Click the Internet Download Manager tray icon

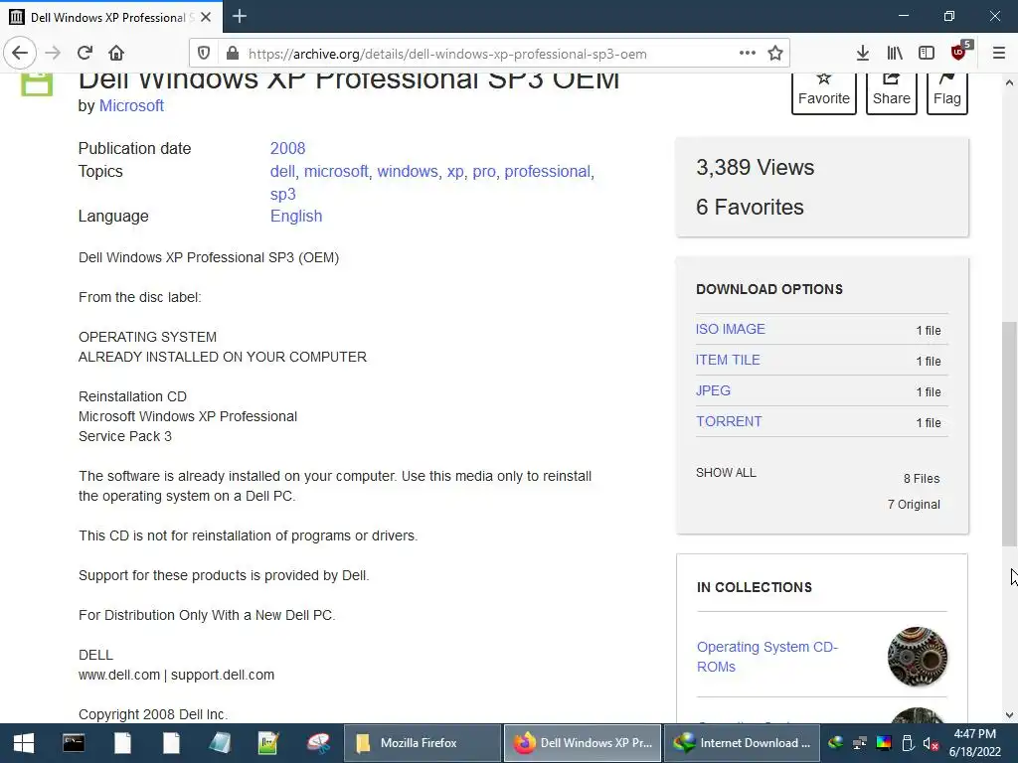[x=835, y=743]
